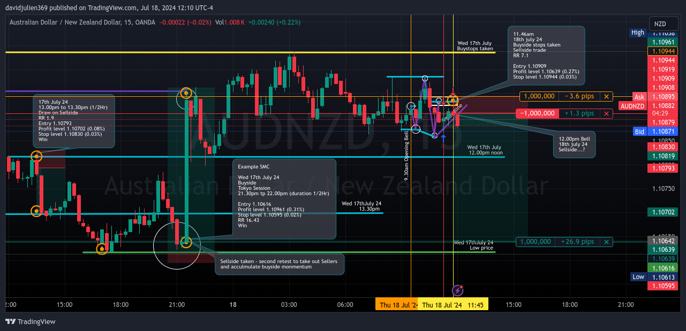Viewport: 686px width, 331px height.
Task: Select the 17th July 13.00pm callout
Action: (x=74, y=121)
